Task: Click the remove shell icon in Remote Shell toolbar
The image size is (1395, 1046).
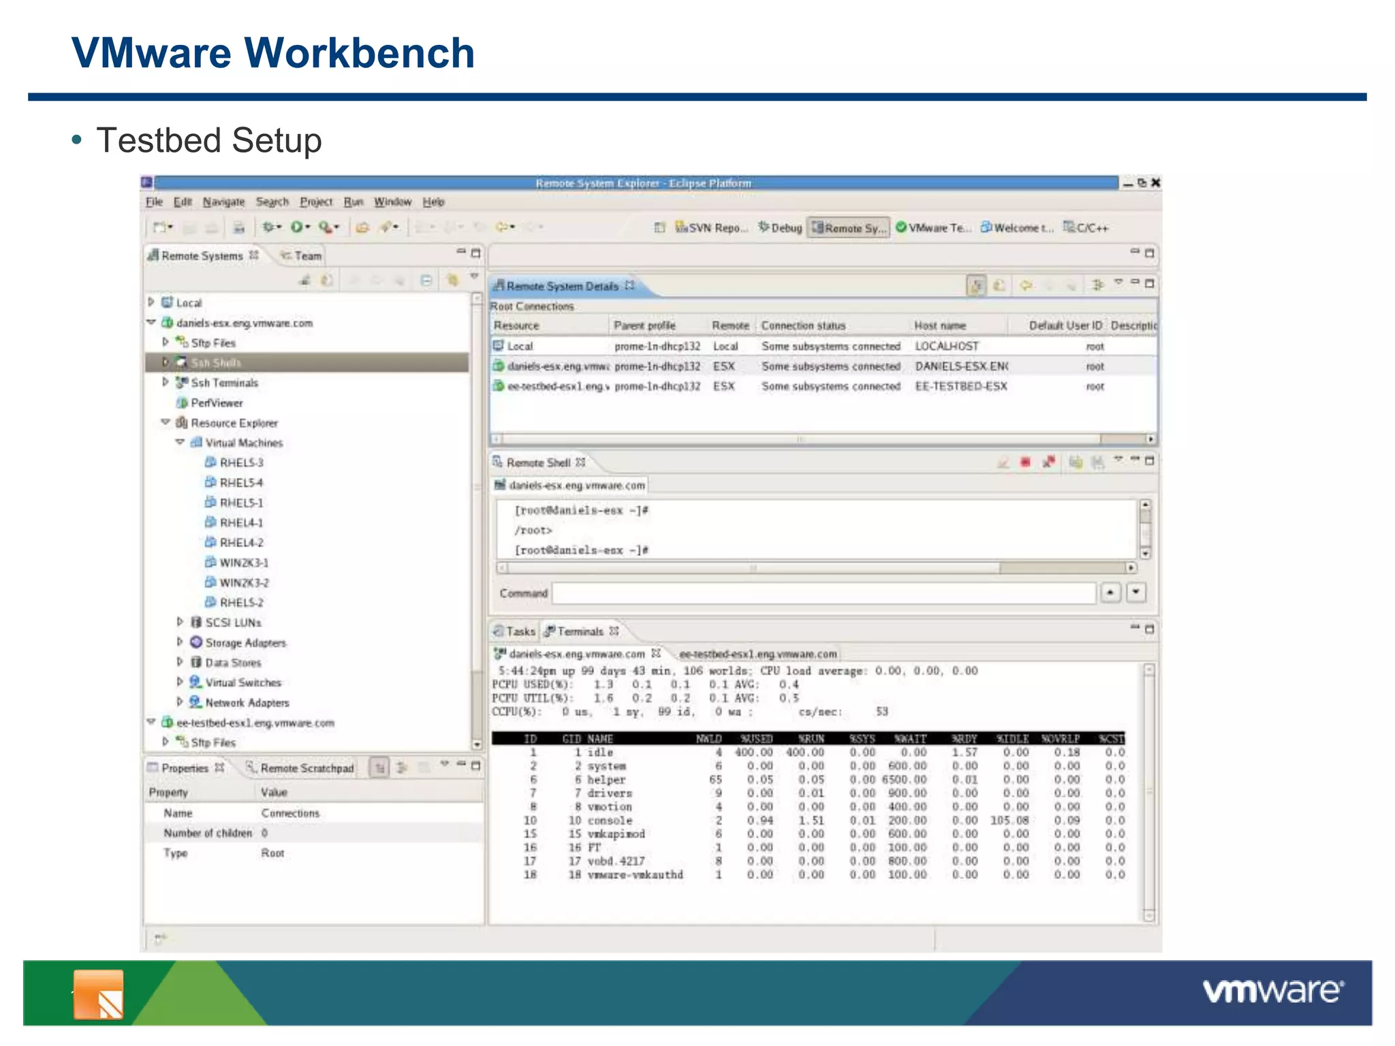Action: click(1049, 462)
